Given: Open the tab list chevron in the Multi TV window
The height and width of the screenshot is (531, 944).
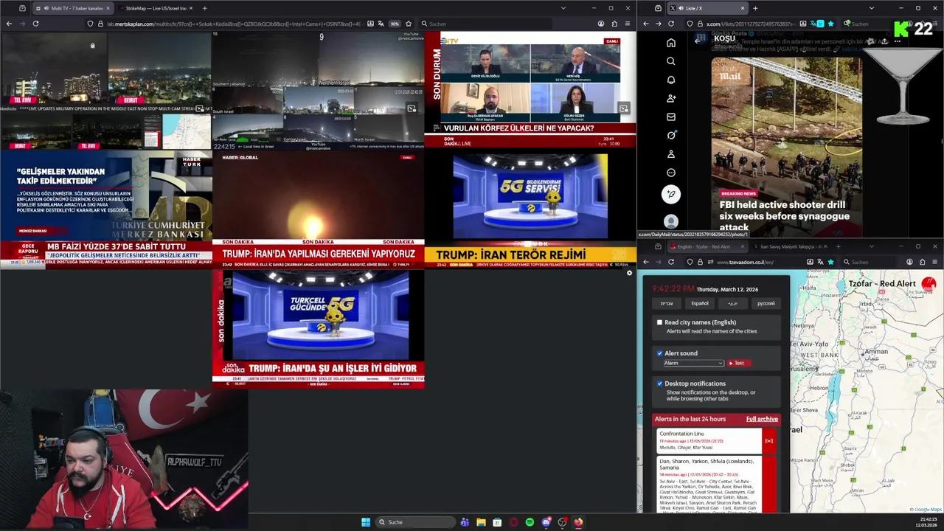Looking at the screenshot, I should 563,8.
